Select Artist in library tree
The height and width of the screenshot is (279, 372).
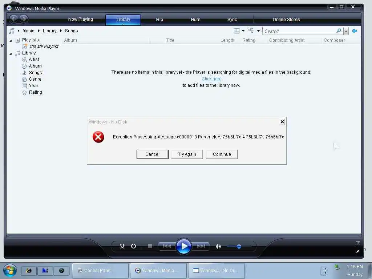[x=34, y=60]
